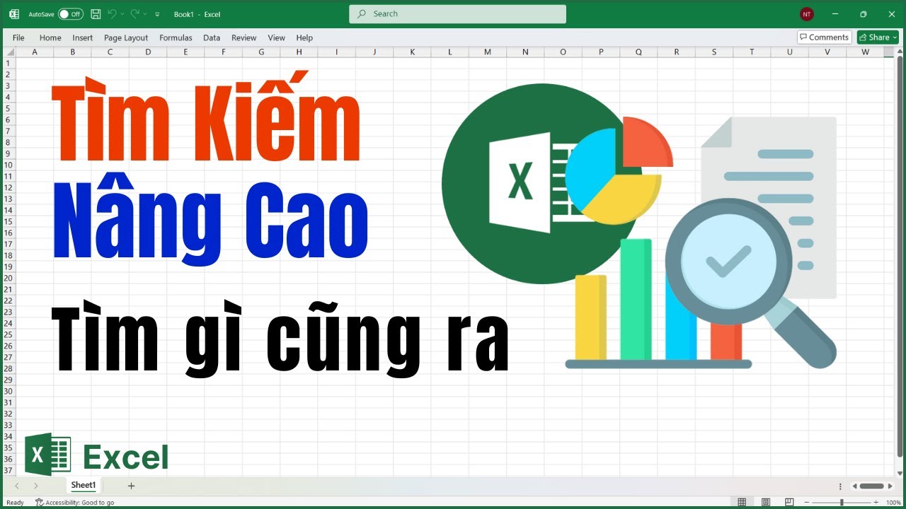Select column K header
This screenshot has height=509, width=906.
pos(412,52)
